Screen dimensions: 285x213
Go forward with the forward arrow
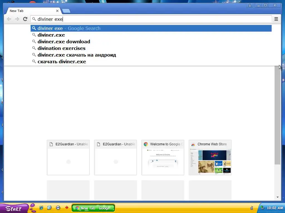click(x=17, y=19)
